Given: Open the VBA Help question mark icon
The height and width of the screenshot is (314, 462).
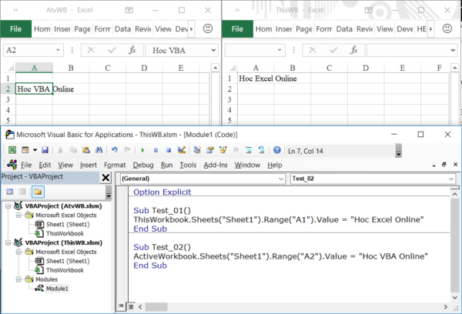Looking at the screenshot, I should [277, 150].
